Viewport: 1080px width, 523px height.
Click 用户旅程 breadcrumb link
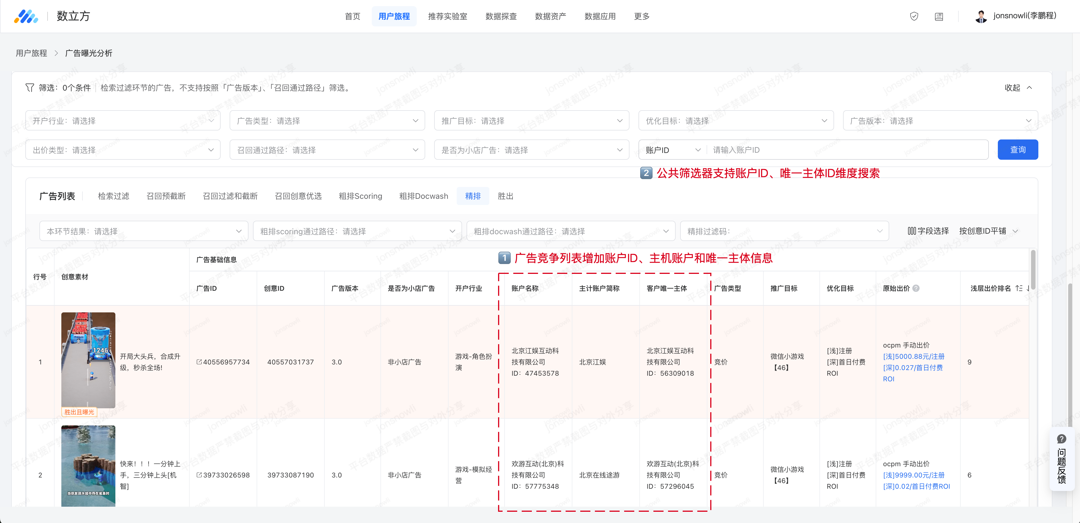pos(32,53)
